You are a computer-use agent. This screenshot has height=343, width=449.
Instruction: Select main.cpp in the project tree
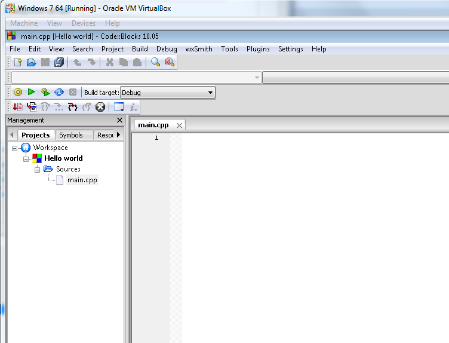click(x=82, y=180)
